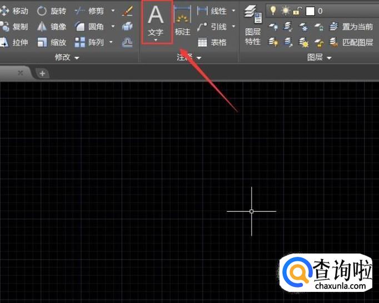Open dropdown arrow under Text (文字)
379x303 pixels.
pyautogui.click(x=156, y=40)
